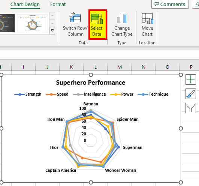Open Change Chart Type dialog
Image resolution: width=199 pixels, height=186 pixels.
coord(122,24)
